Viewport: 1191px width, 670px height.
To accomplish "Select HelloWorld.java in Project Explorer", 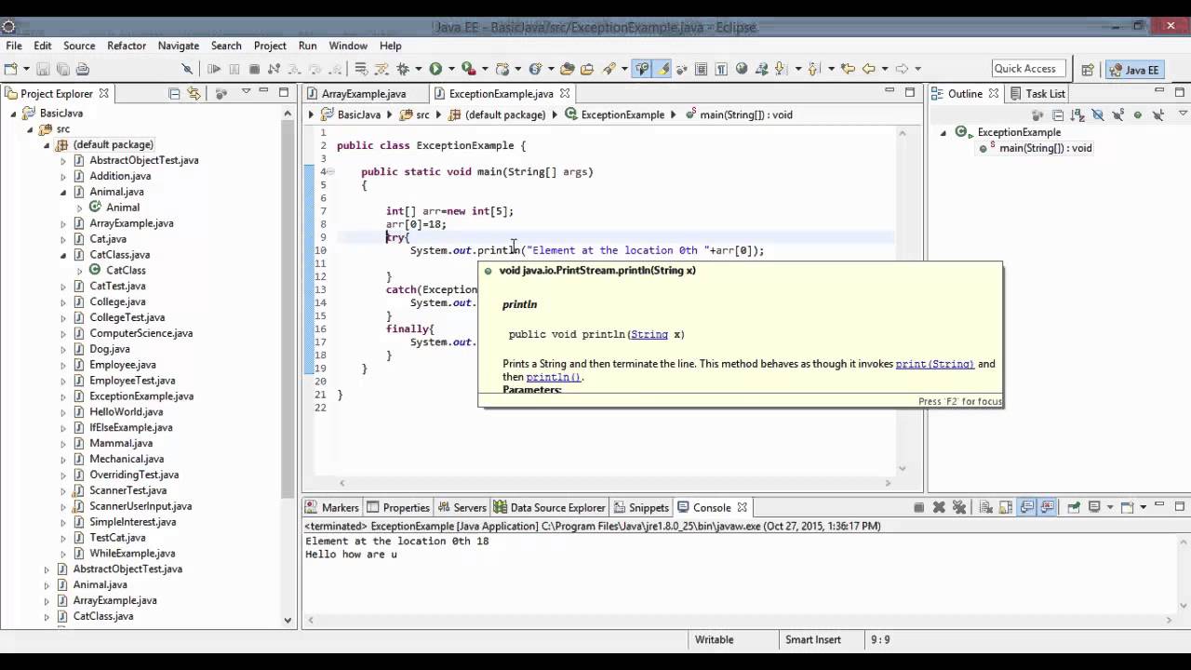I will pos(126,411).
